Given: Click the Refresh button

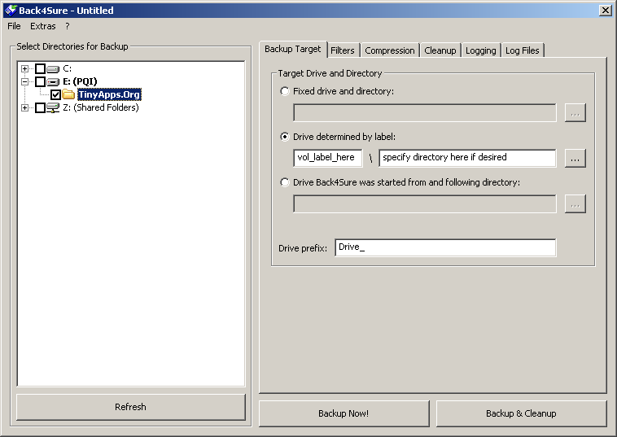Looking at the screenshot, I should [x=130, y=407].
